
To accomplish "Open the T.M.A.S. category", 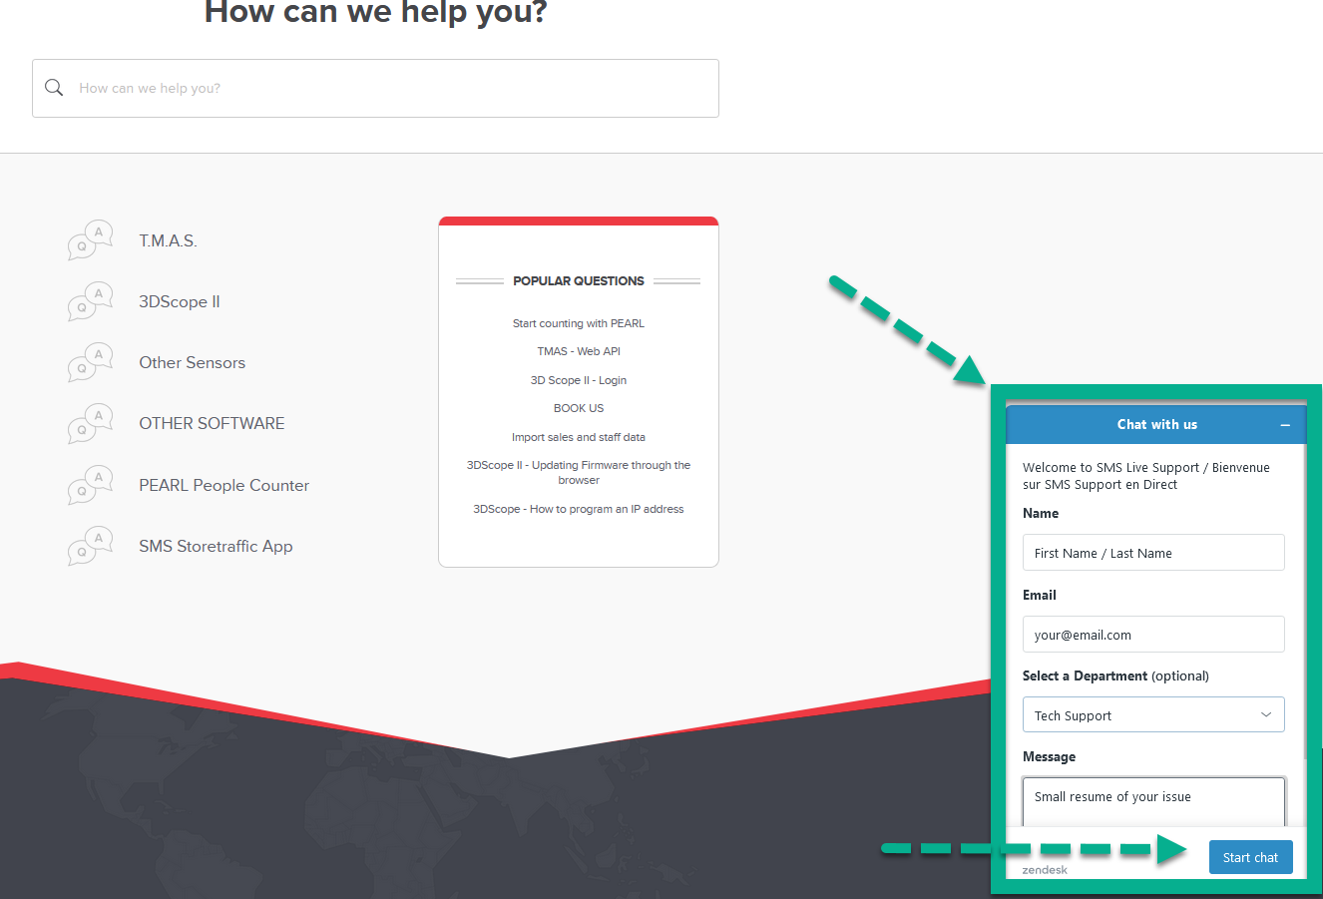I will click(x=168, y=240).
